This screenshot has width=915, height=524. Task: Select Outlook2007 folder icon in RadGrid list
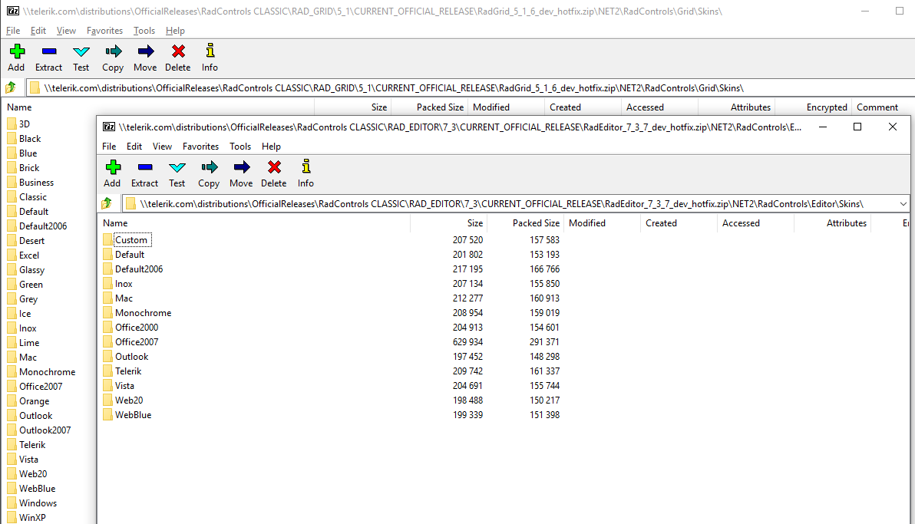12,430
